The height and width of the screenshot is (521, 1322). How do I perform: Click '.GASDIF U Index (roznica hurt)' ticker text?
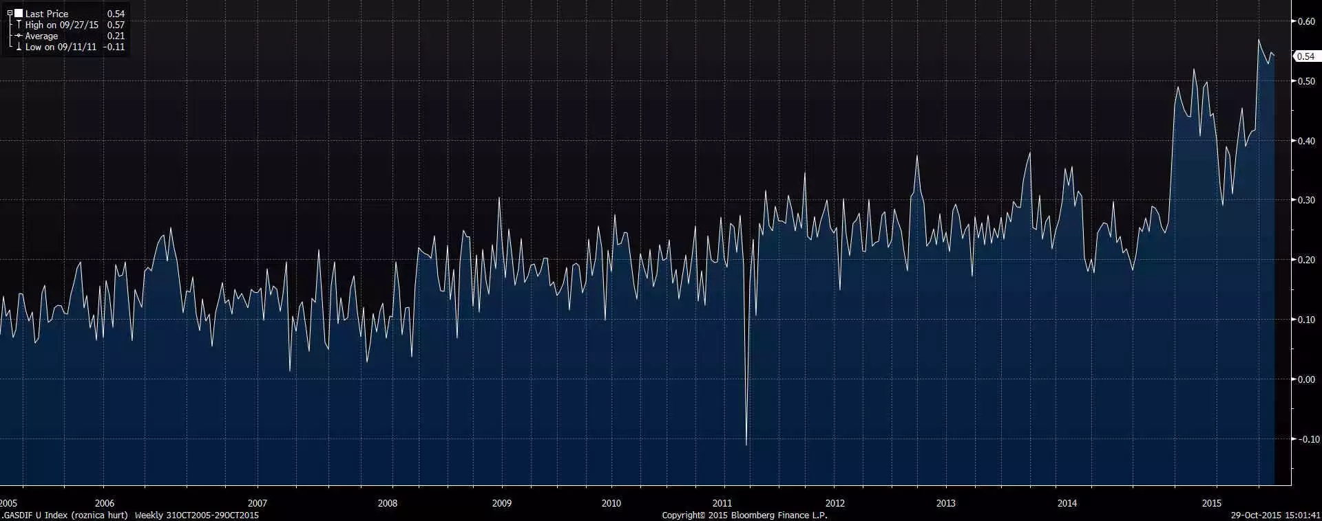point(65,515)
